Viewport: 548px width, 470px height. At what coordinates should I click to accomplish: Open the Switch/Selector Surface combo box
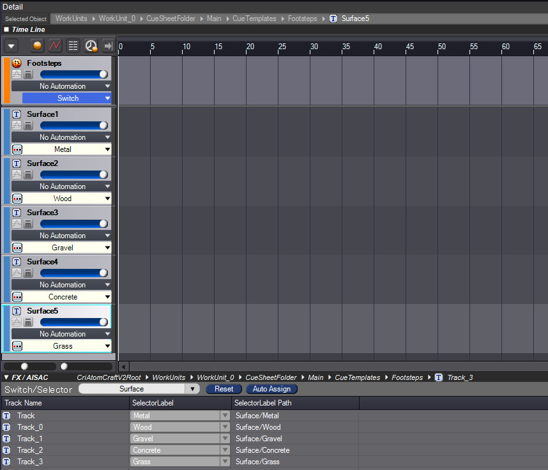click(x=139, y=389)
